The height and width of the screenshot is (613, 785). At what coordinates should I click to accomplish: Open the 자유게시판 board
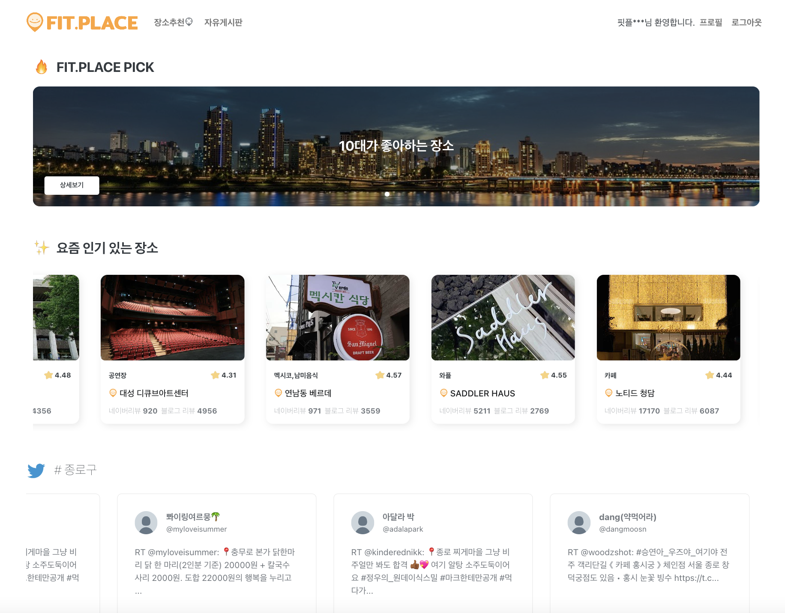coord(223,22)
